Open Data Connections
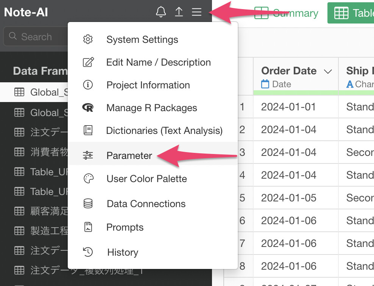 [x=153, y=204]
